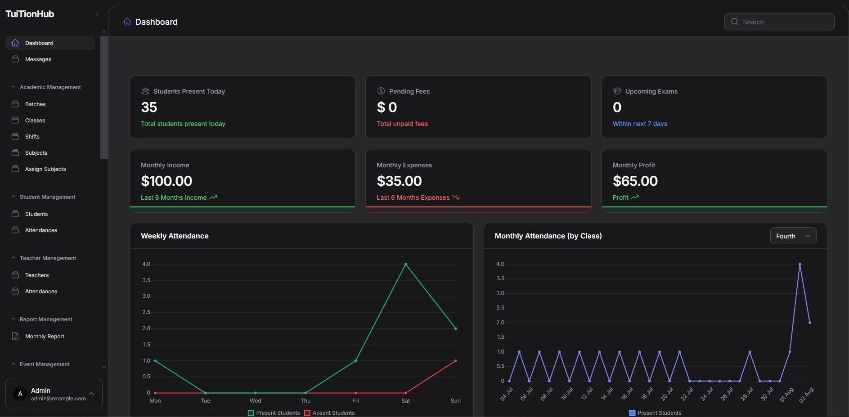The image size is (849, 417).
Task: Click the Dashboard home icon in sidebar
Action: coord(15,43)
